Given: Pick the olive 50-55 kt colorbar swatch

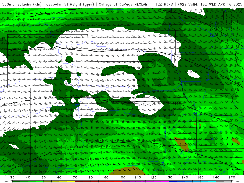Looking at the screenshot, I should point(48,181).
